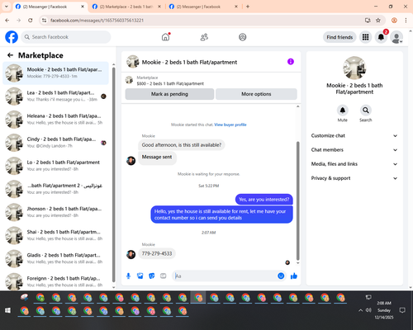
Task: Open the View buyer profile link
Action: [x=230, y=125]
